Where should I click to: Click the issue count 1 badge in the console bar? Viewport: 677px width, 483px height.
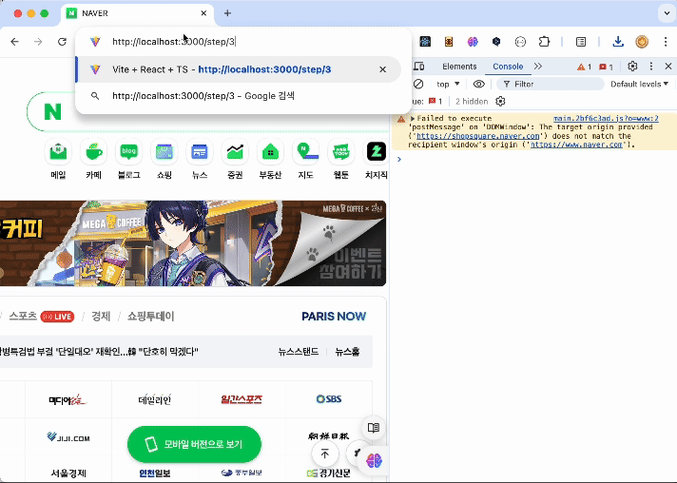(x=435, y=102)
